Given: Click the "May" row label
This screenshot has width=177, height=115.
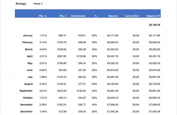Looking at the screenshot, I should point(30,63).
